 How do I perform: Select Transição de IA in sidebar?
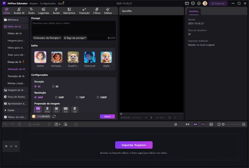tap(16, 76)
